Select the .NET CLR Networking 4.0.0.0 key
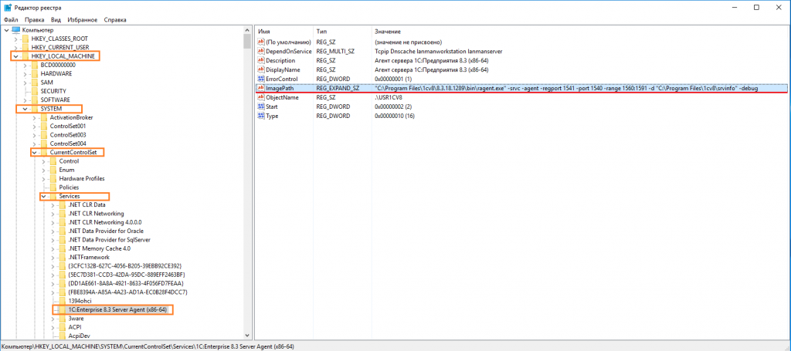 105,222
